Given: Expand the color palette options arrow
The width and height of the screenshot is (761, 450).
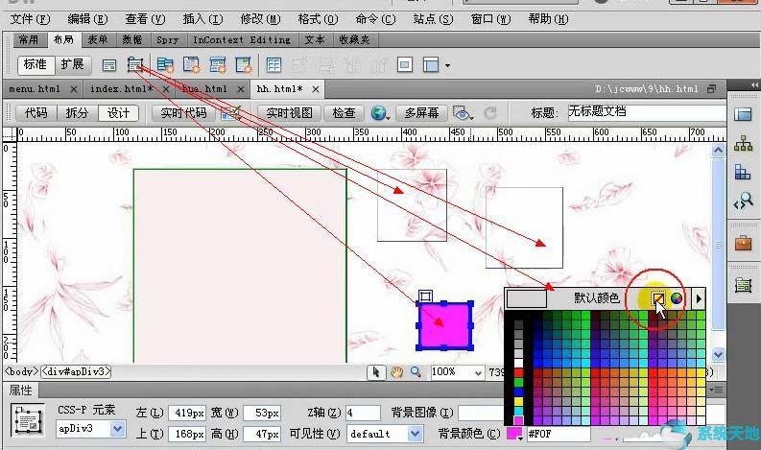Looking at the screenshot, I should coord(698,298).
